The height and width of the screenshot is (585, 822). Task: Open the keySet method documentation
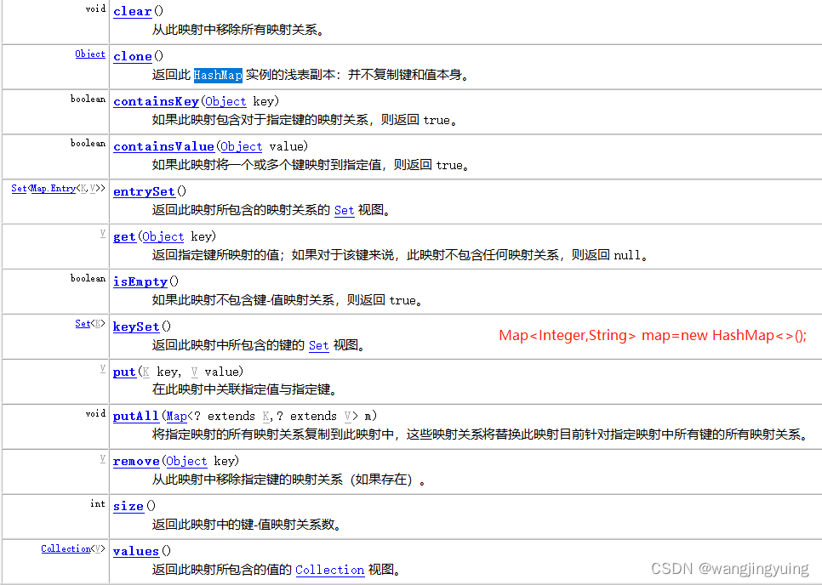pyautogui.click(x=136, y=327)
